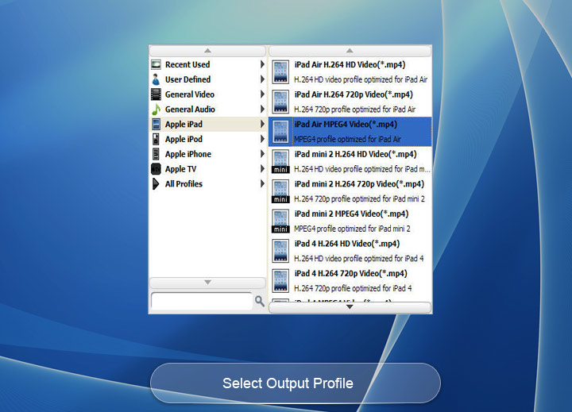Expand the Recent Used submenu arrow
The image size is (572, 412).
point(262,64)
